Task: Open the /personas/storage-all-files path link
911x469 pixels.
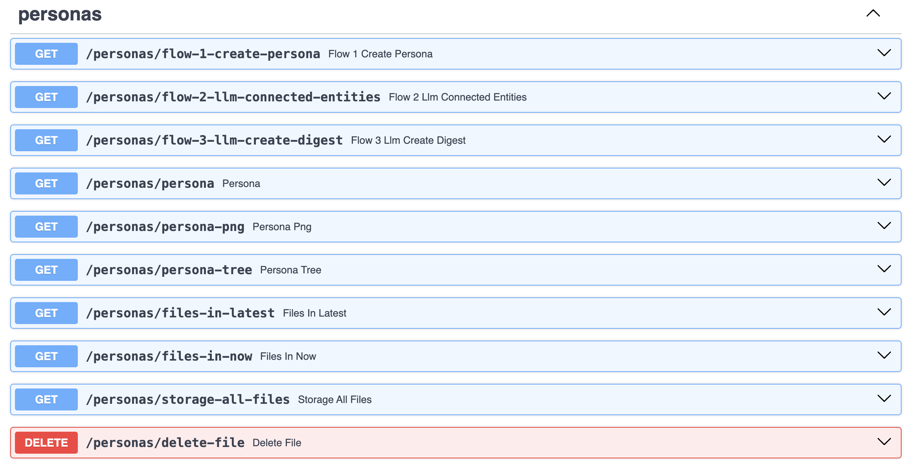Action: pos(188,399)
